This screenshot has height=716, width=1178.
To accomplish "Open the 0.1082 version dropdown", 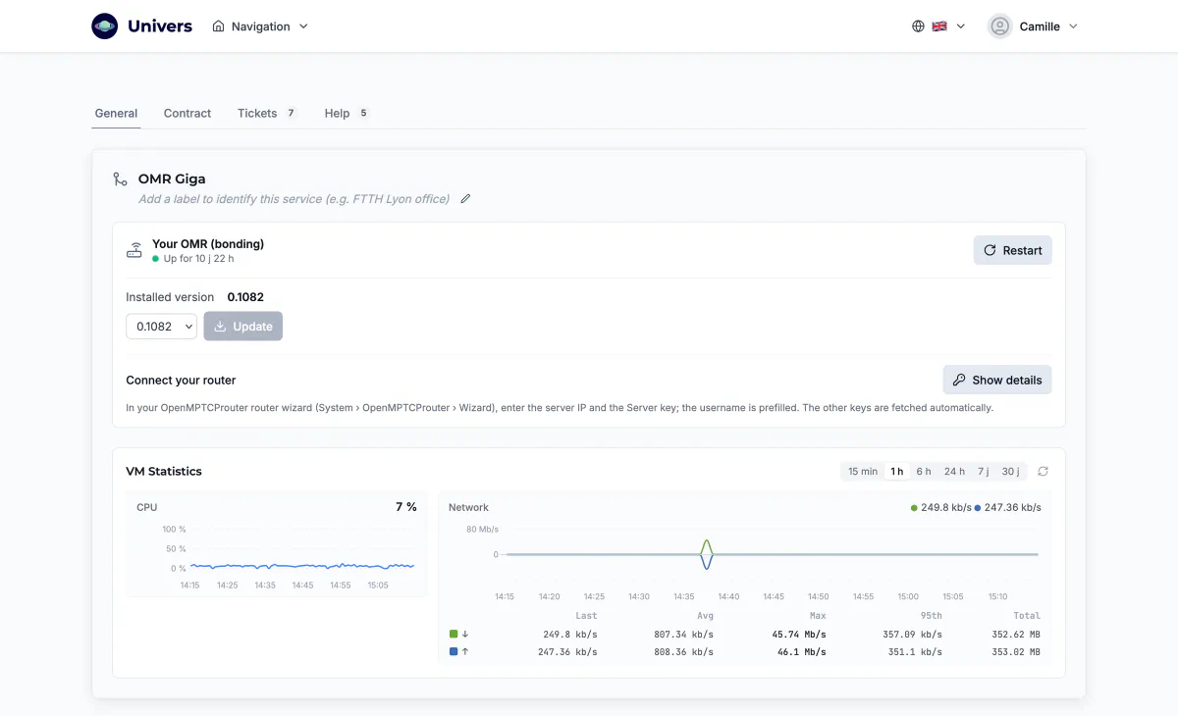I will 162,327.
